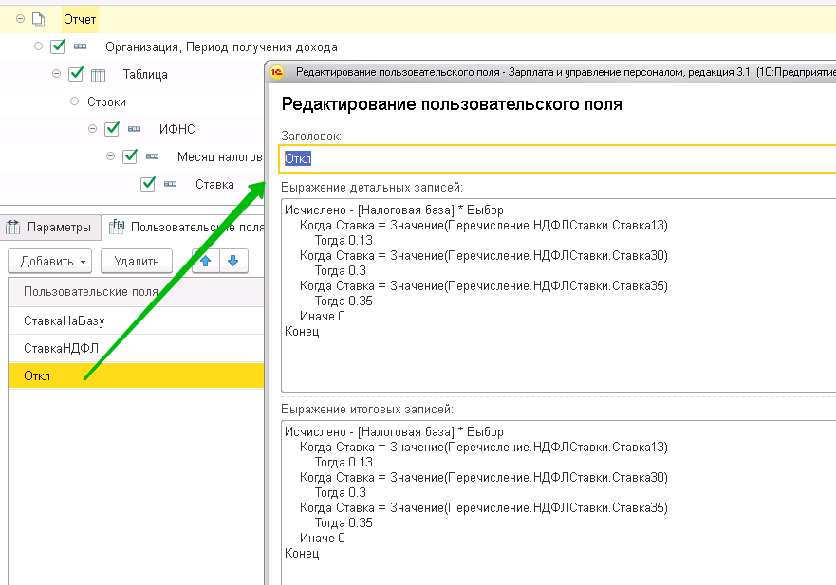Click the Отчет document icon
The height and width of the screenshot is (585, 836).
click(x=38, y=19)
